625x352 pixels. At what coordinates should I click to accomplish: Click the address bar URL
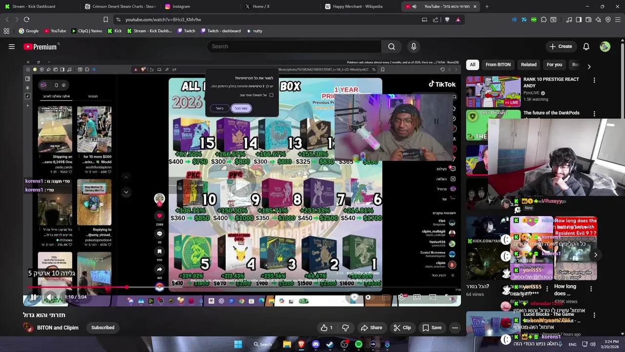(163, 20)
